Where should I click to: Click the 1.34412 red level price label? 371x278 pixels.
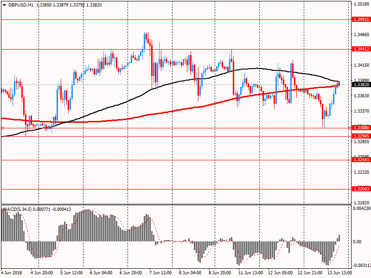tap(361, 49)
